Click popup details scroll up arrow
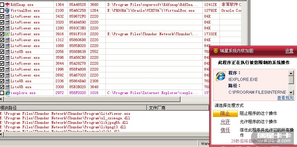The height and width of the screenshot is (147, 297). [291, 73]
